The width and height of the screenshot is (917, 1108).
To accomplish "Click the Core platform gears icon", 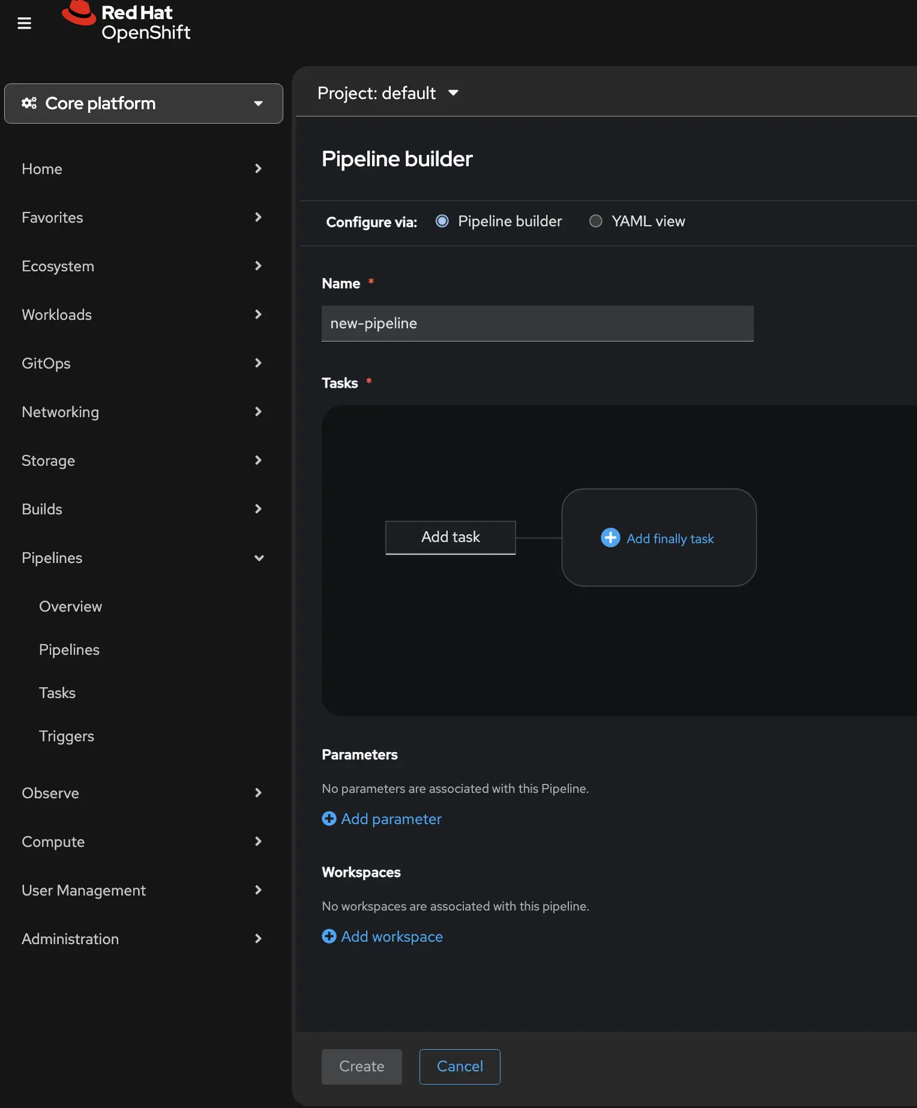I will pos(29,103).
